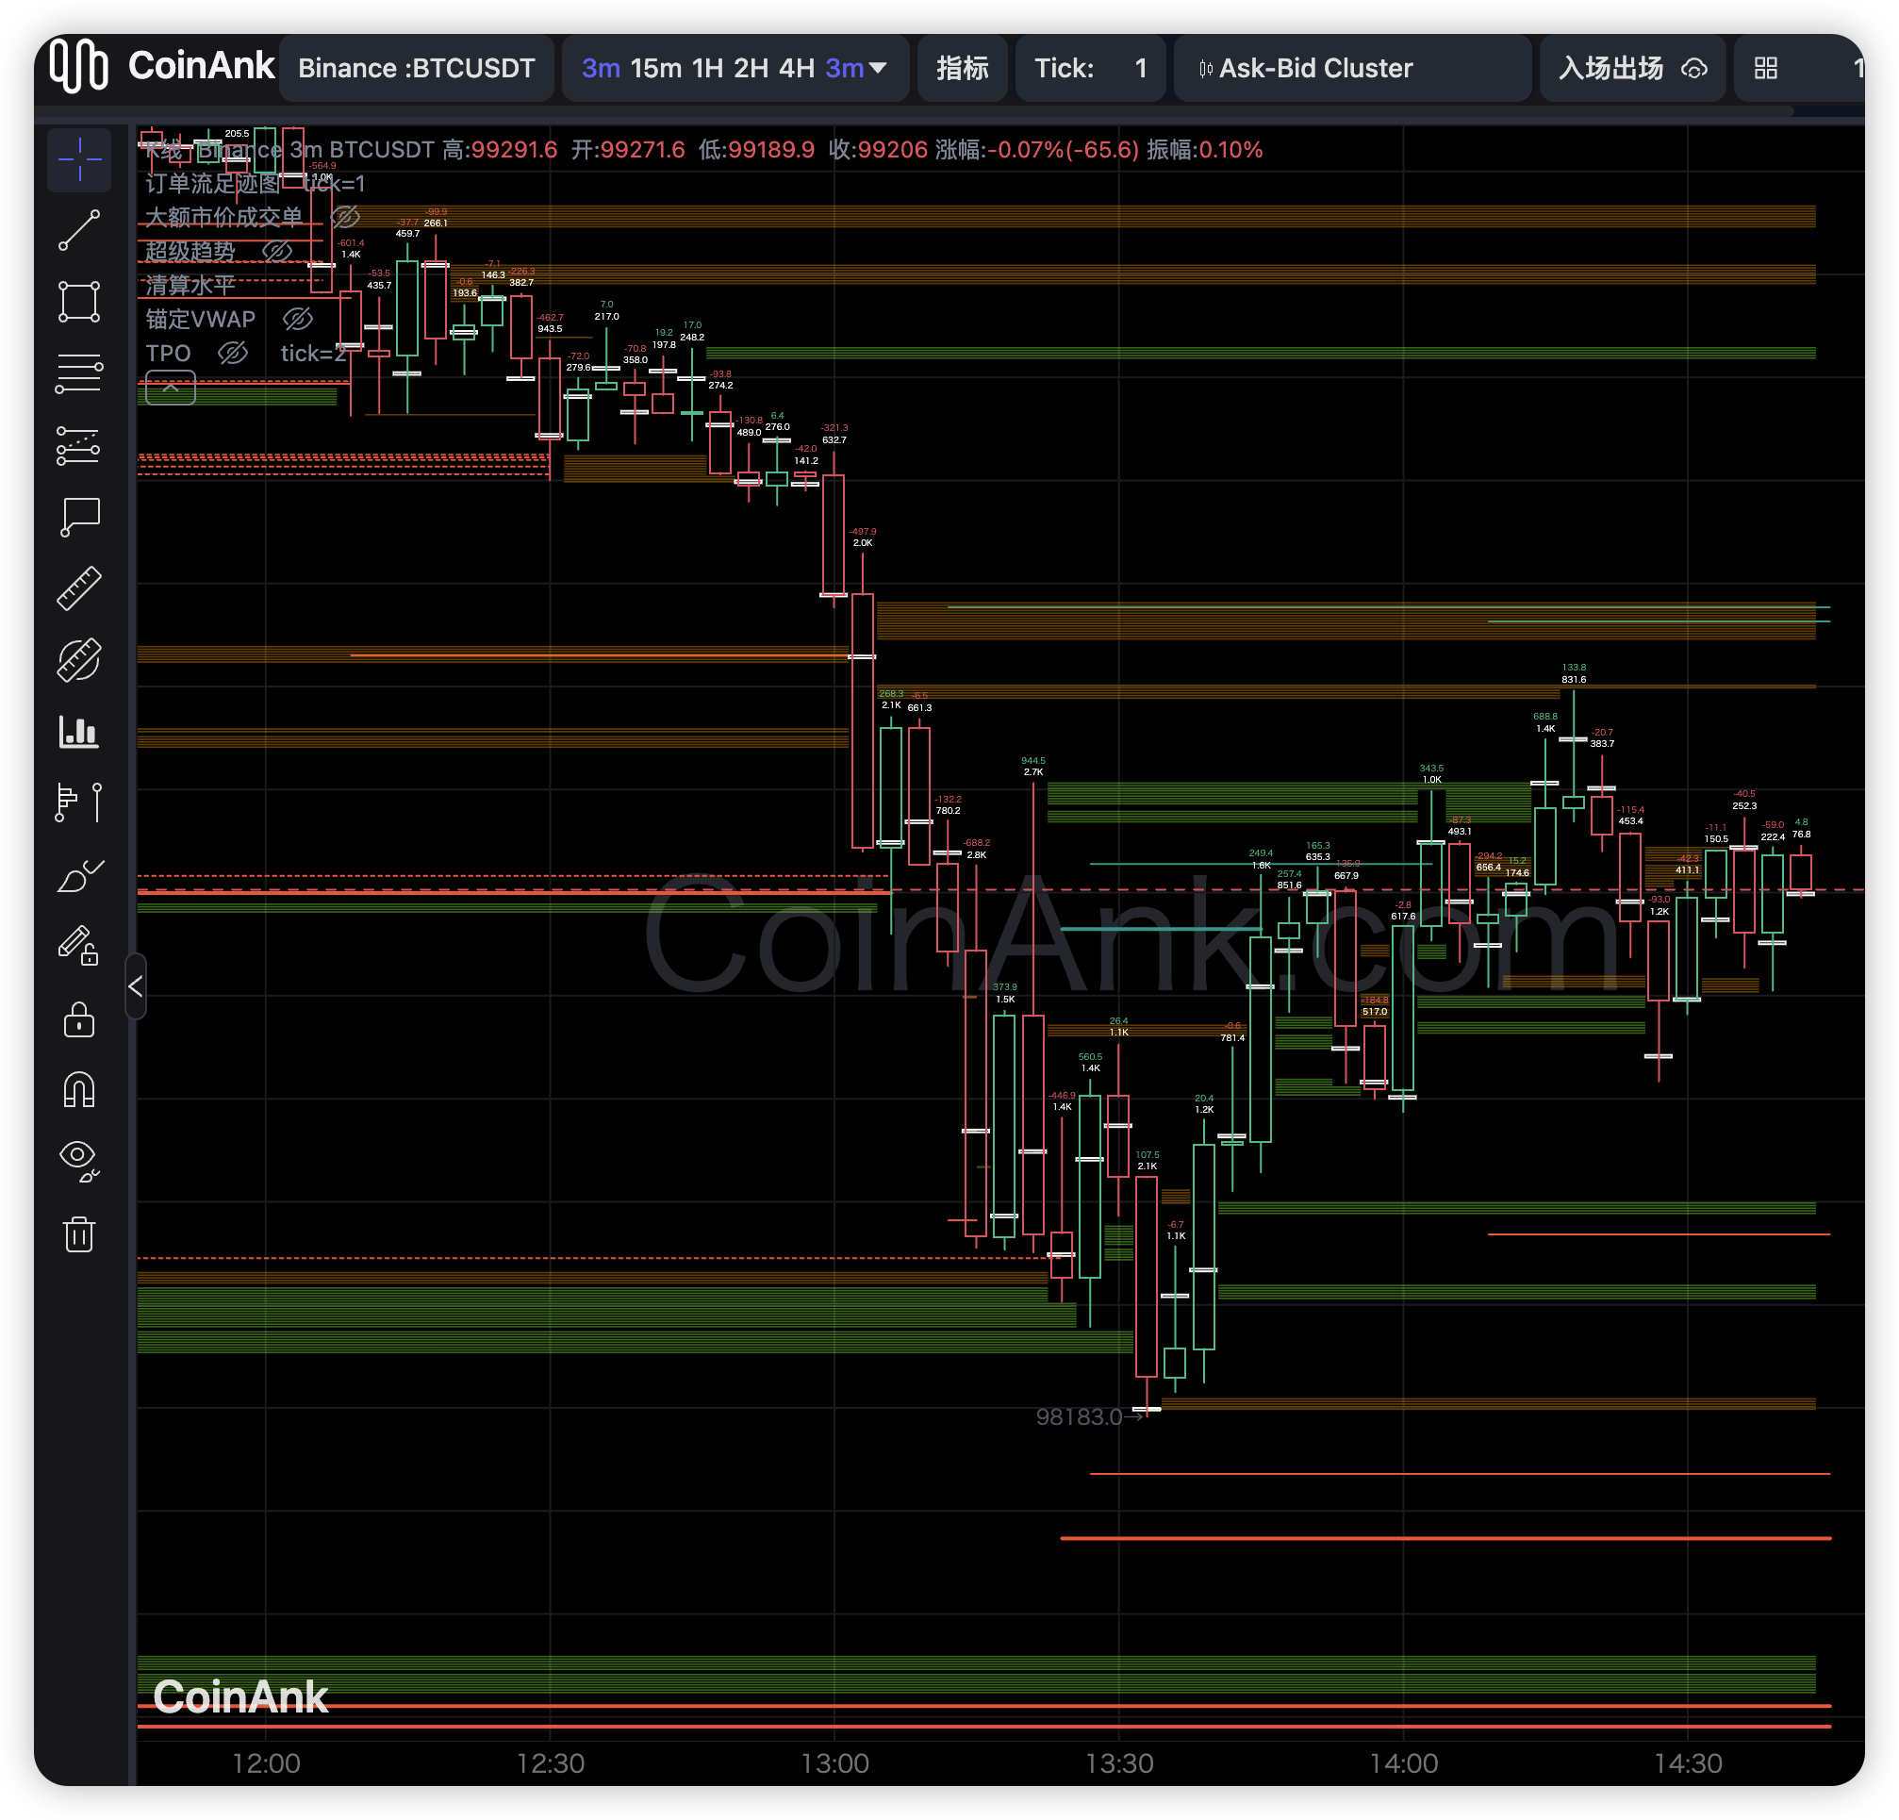1899x1820 pixels.
Task: Enable the magnet snap tool
Action: (78, 1090)
